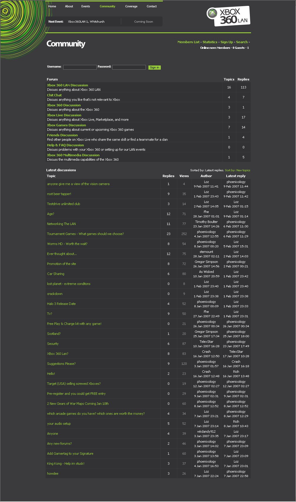
Task: Select the Community nav item
Action: pyautogui.click(x=107, y=6)
